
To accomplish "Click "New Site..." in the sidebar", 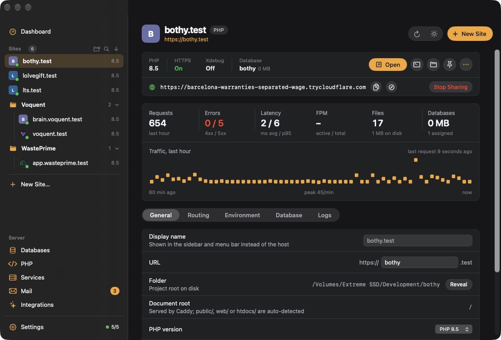I will click(x=30, y=184).
